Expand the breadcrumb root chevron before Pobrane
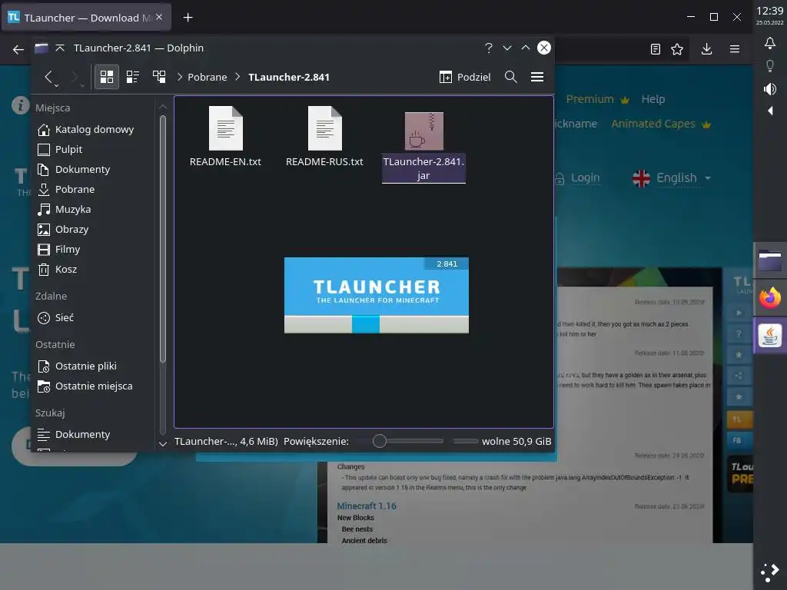Screen dimensions: 787x590 pos(180,77)
